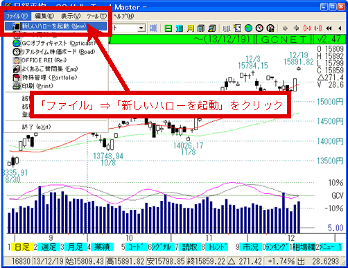Screen dimensions: 348x268
Task: Click the 市況 button in bottom function bar
Action: point(251,247)
